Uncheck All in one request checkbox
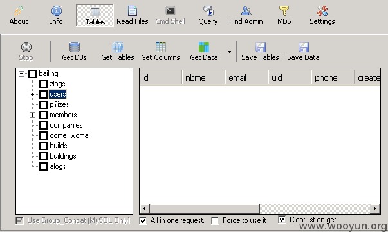This screenshot has height=232, width=388. 143,220
